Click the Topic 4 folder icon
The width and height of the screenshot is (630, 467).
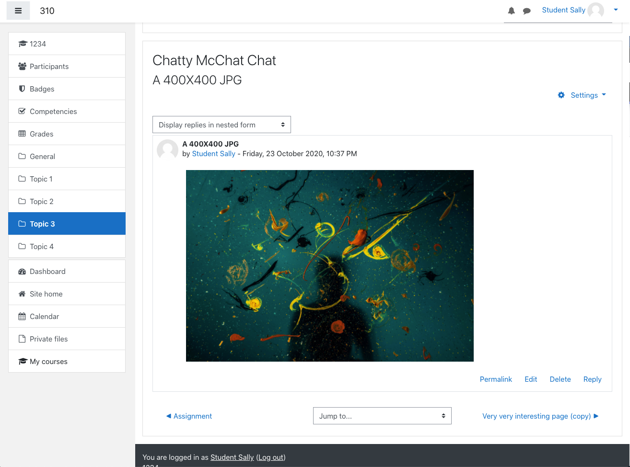click(22, 246)
